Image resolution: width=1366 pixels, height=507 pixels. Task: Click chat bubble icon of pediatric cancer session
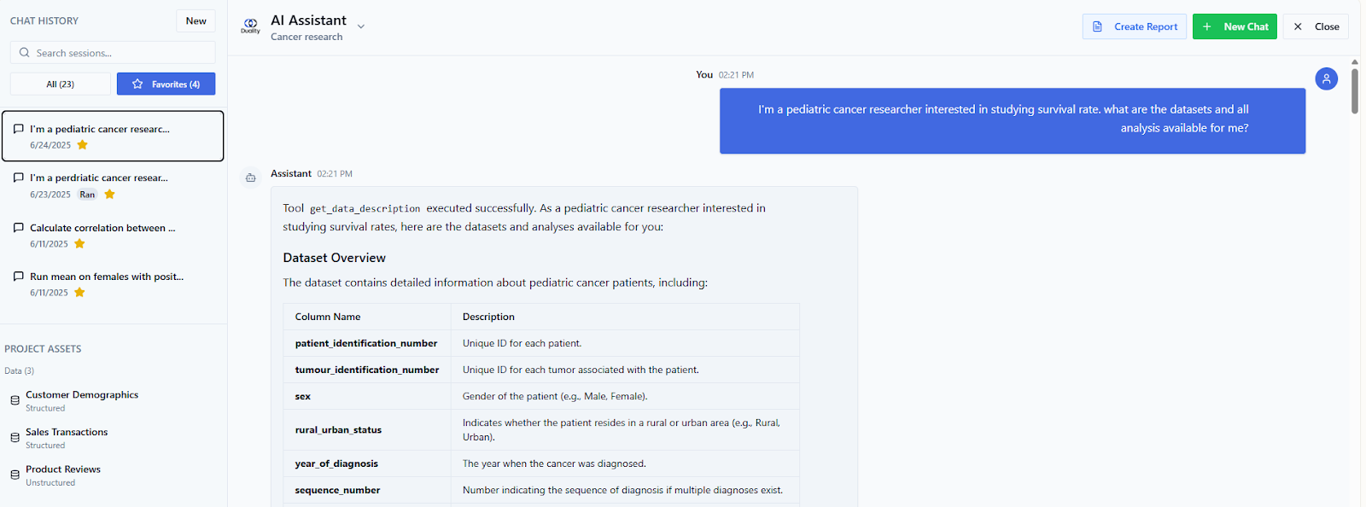18,129
